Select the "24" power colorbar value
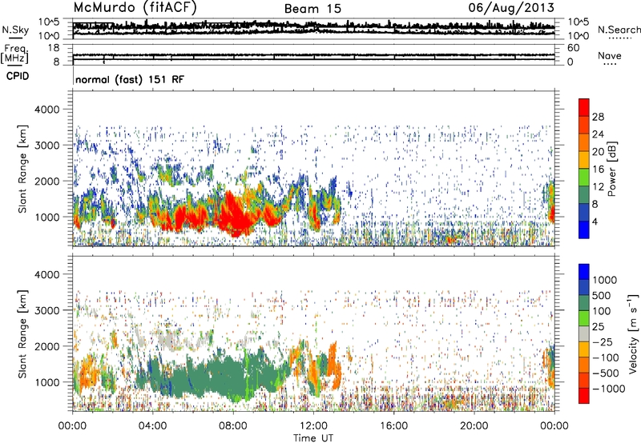Screen dimensions: 641x443 tap(598, 134)
